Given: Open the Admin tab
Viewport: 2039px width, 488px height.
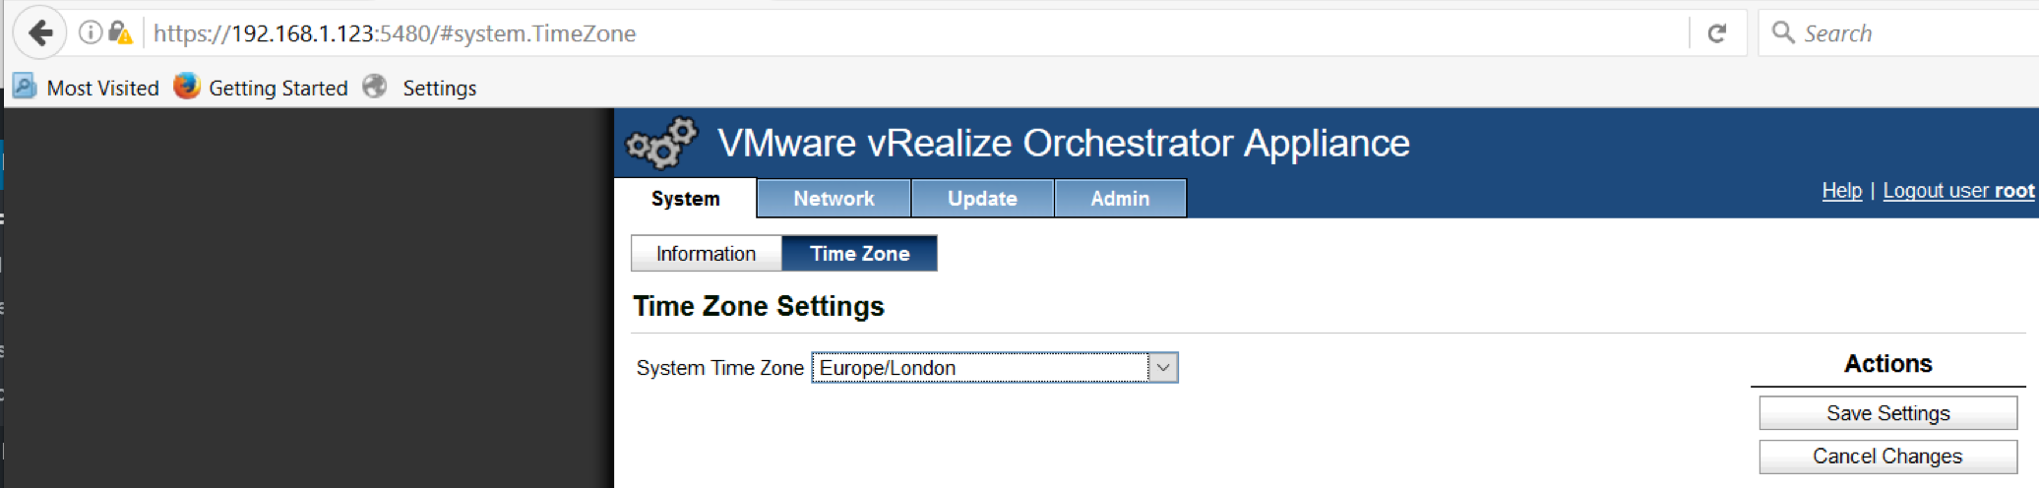Looking at the screenshot, I should coord(1120,199).
